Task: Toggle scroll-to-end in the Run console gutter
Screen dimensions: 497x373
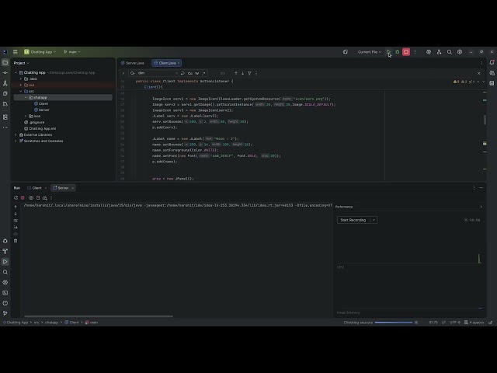Action: coord(16,227)
